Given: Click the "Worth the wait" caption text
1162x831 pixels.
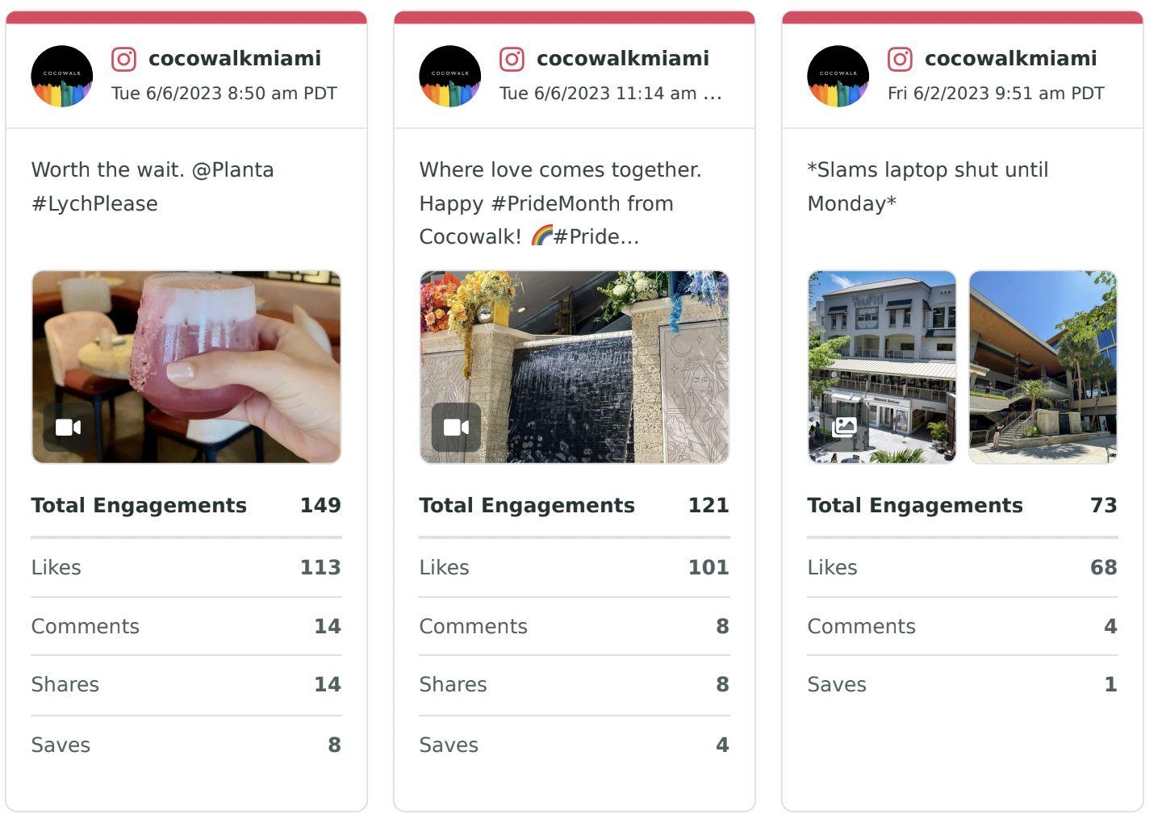Looking at the screenshot, I should point(153,186).
